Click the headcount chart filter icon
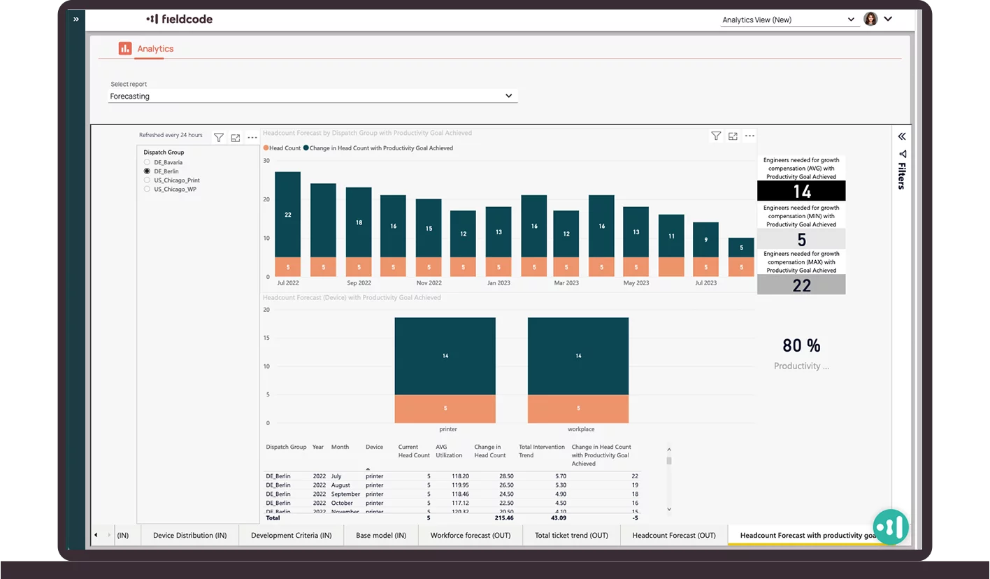Screen dimensions: 990x579 [x=716, y=136]
